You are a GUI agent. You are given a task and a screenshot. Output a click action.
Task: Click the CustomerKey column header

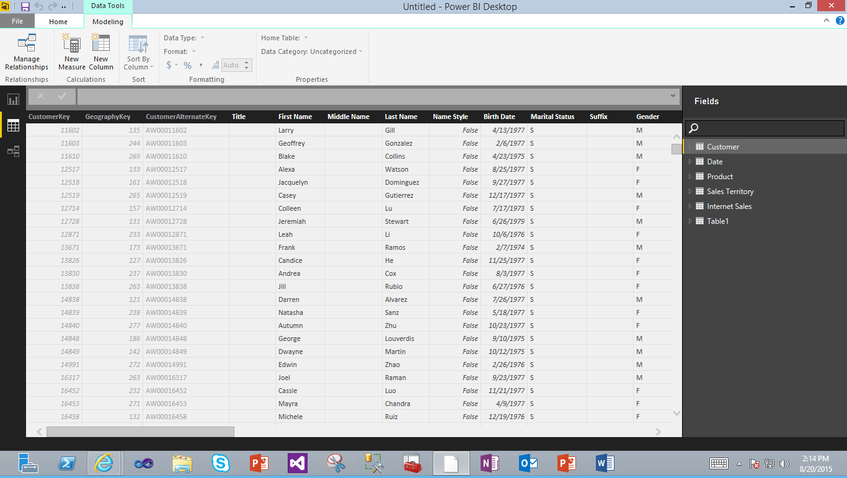49,117
